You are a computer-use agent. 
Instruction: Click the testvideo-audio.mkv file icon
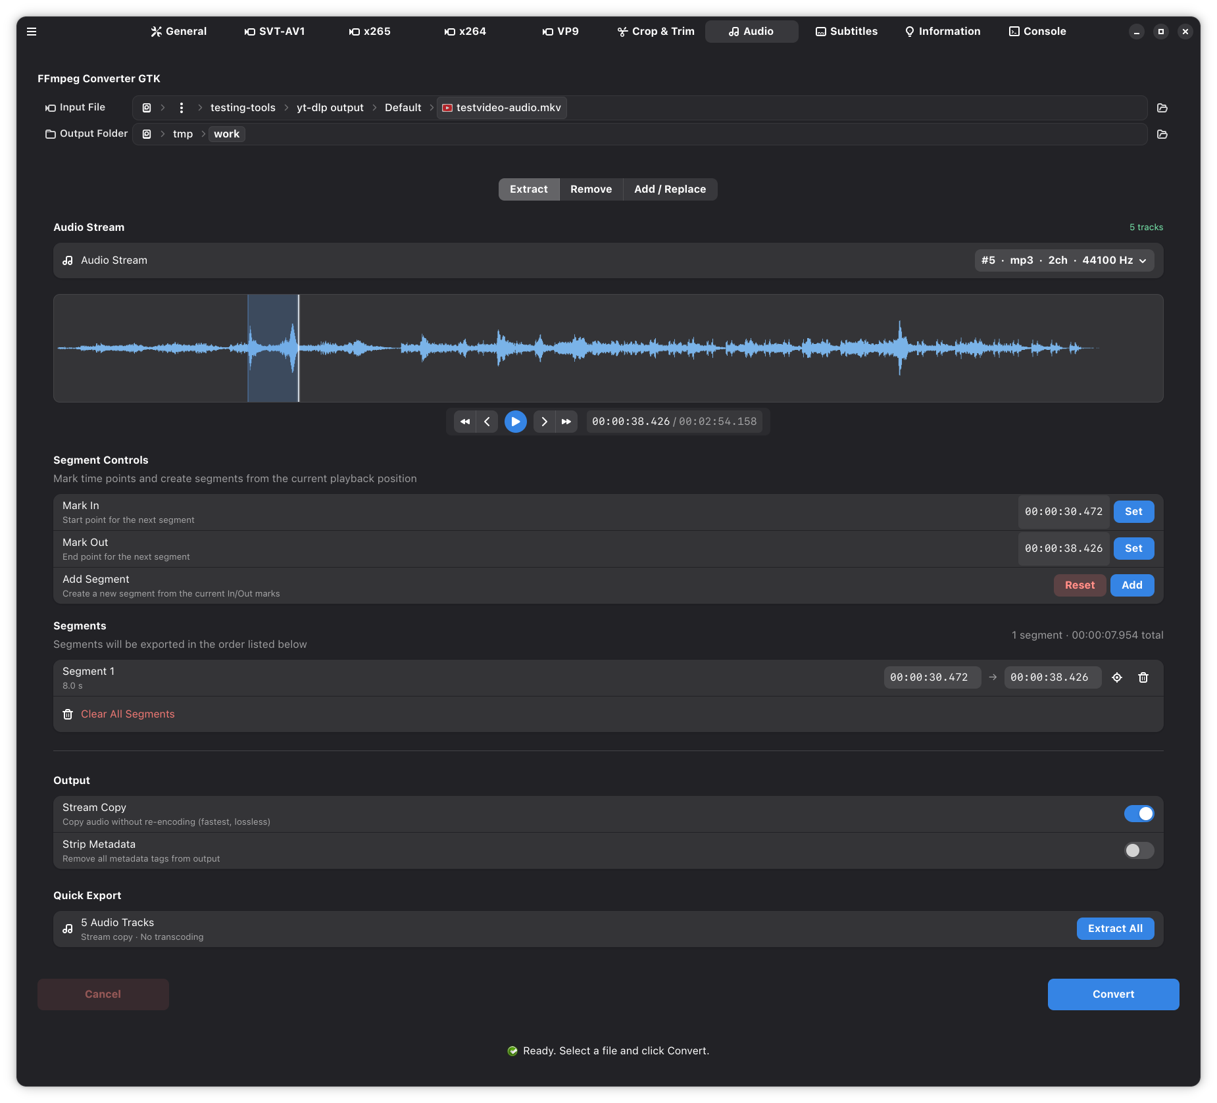(x=447, y=108)
